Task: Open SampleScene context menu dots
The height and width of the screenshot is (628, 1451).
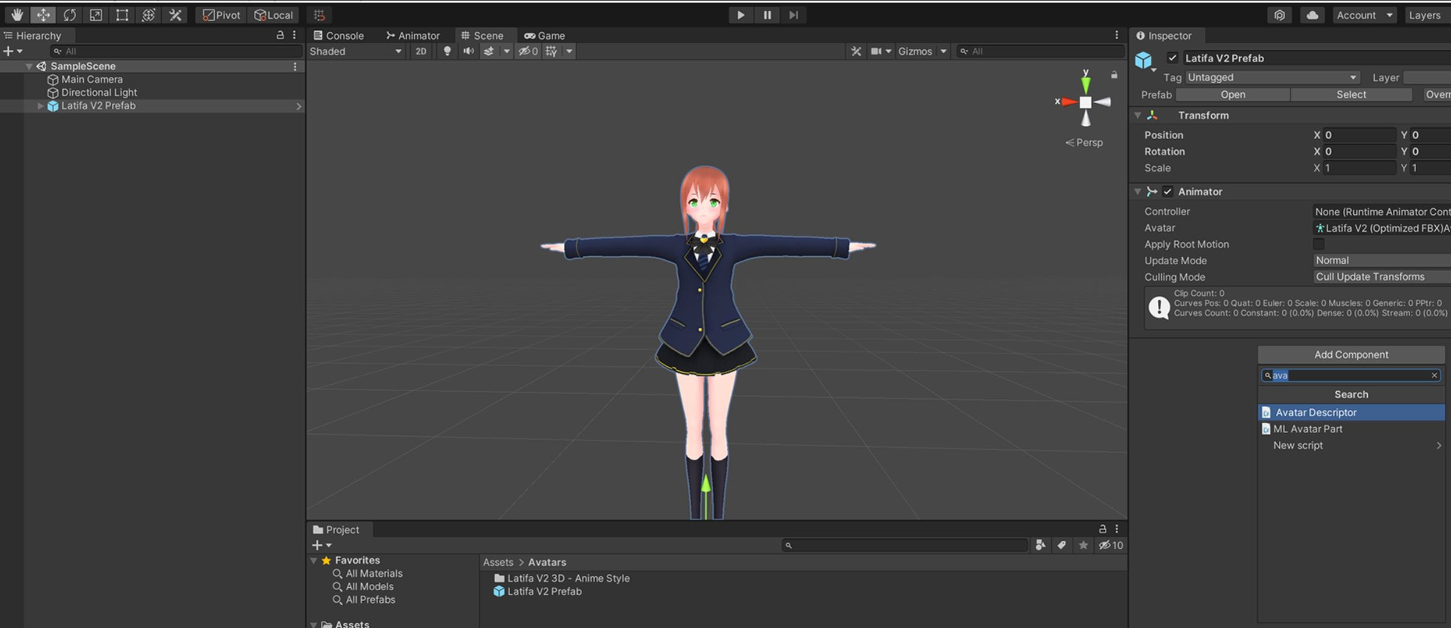Action: coord(295,66)
